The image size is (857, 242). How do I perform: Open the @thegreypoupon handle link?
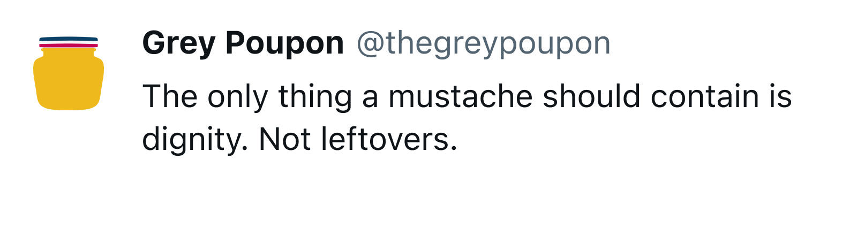pos(483,43)
